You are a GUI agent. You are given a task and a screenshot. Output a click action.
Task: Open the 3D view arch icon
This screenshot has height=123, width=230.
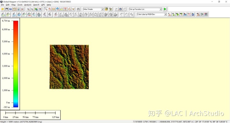[78, 9]
